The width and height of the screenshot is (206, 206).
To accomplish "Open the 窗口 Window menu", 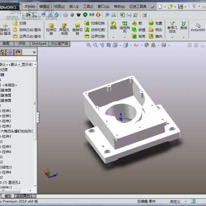I will pos(104,7).
